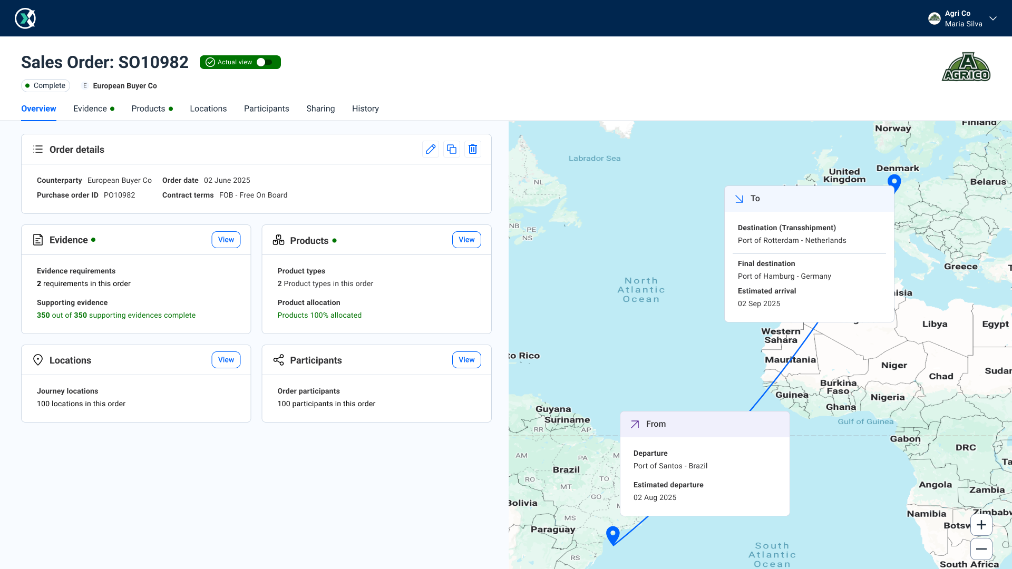Click View button on Participants card
The width and height of the screenshot is (1012, 569).
466,360
